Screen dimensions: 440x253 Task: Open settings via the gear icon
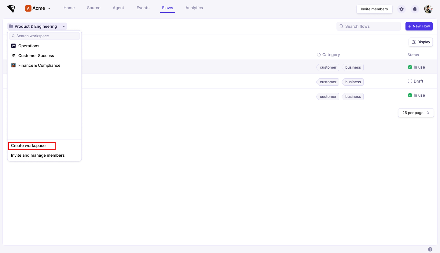[x=402, y=9]
